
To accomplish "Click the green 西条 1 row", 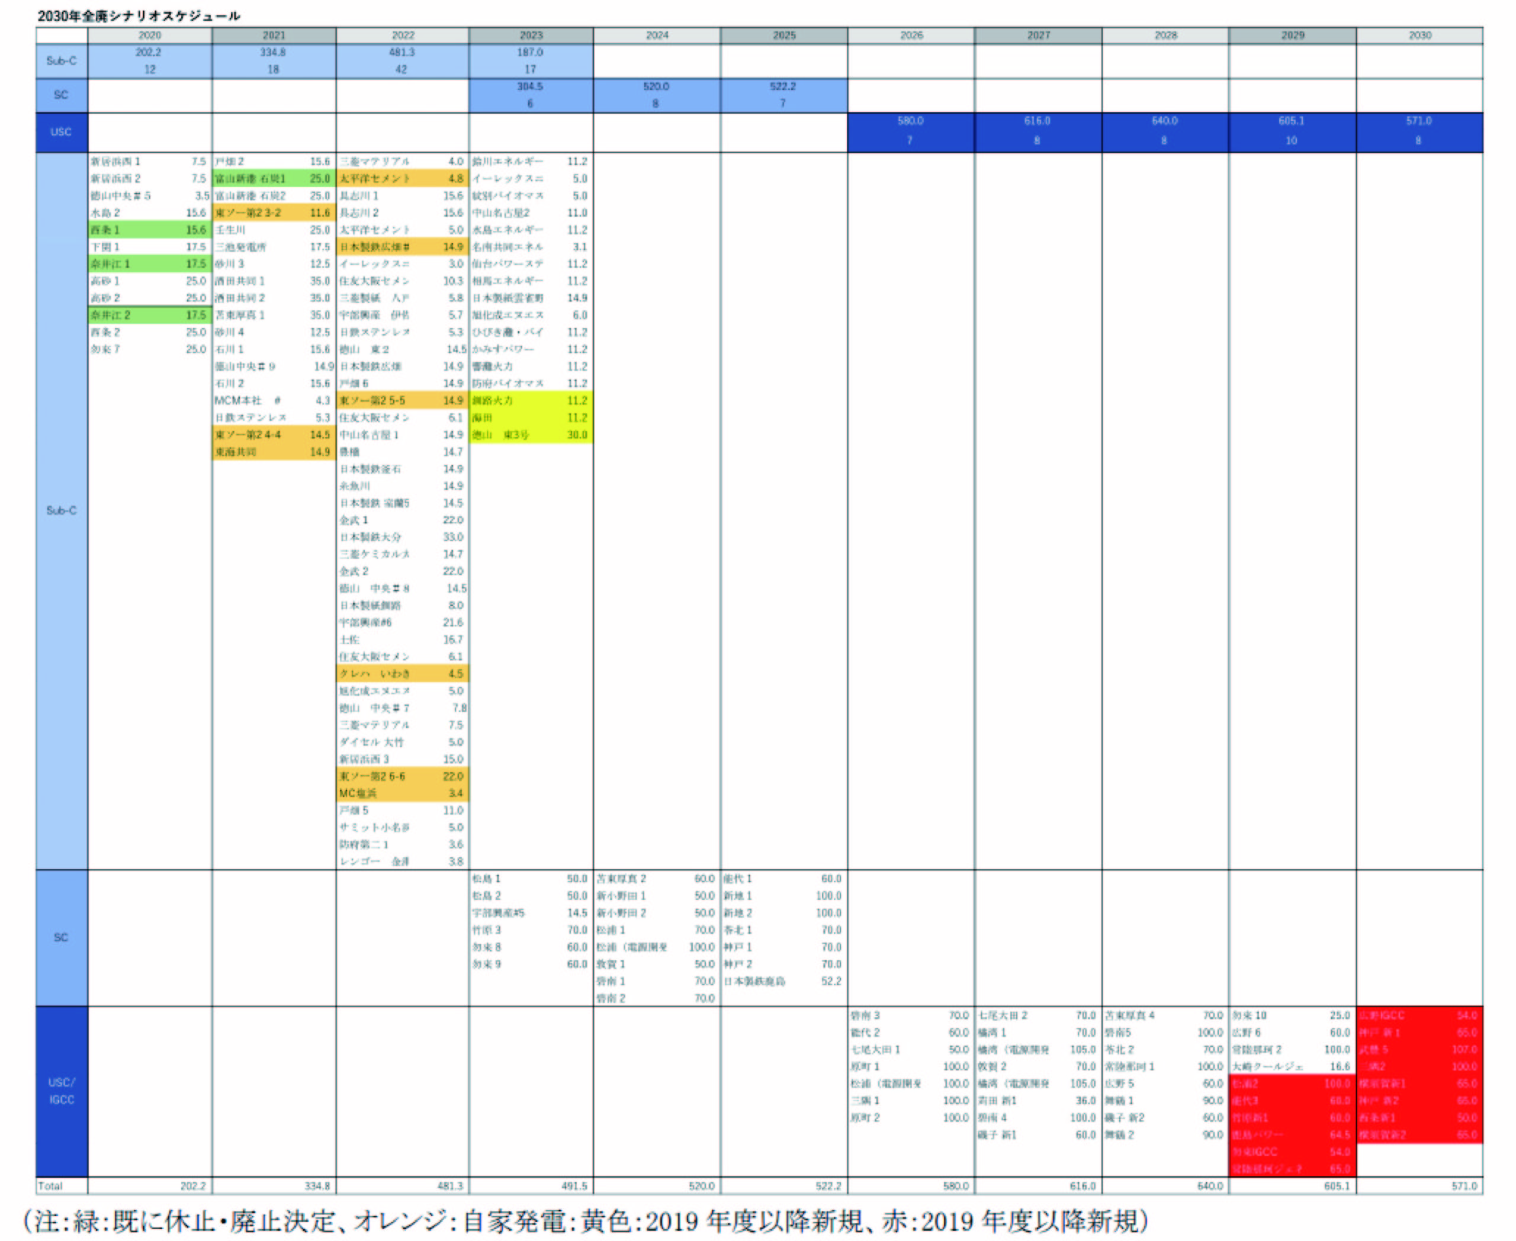I will (149, 230).
